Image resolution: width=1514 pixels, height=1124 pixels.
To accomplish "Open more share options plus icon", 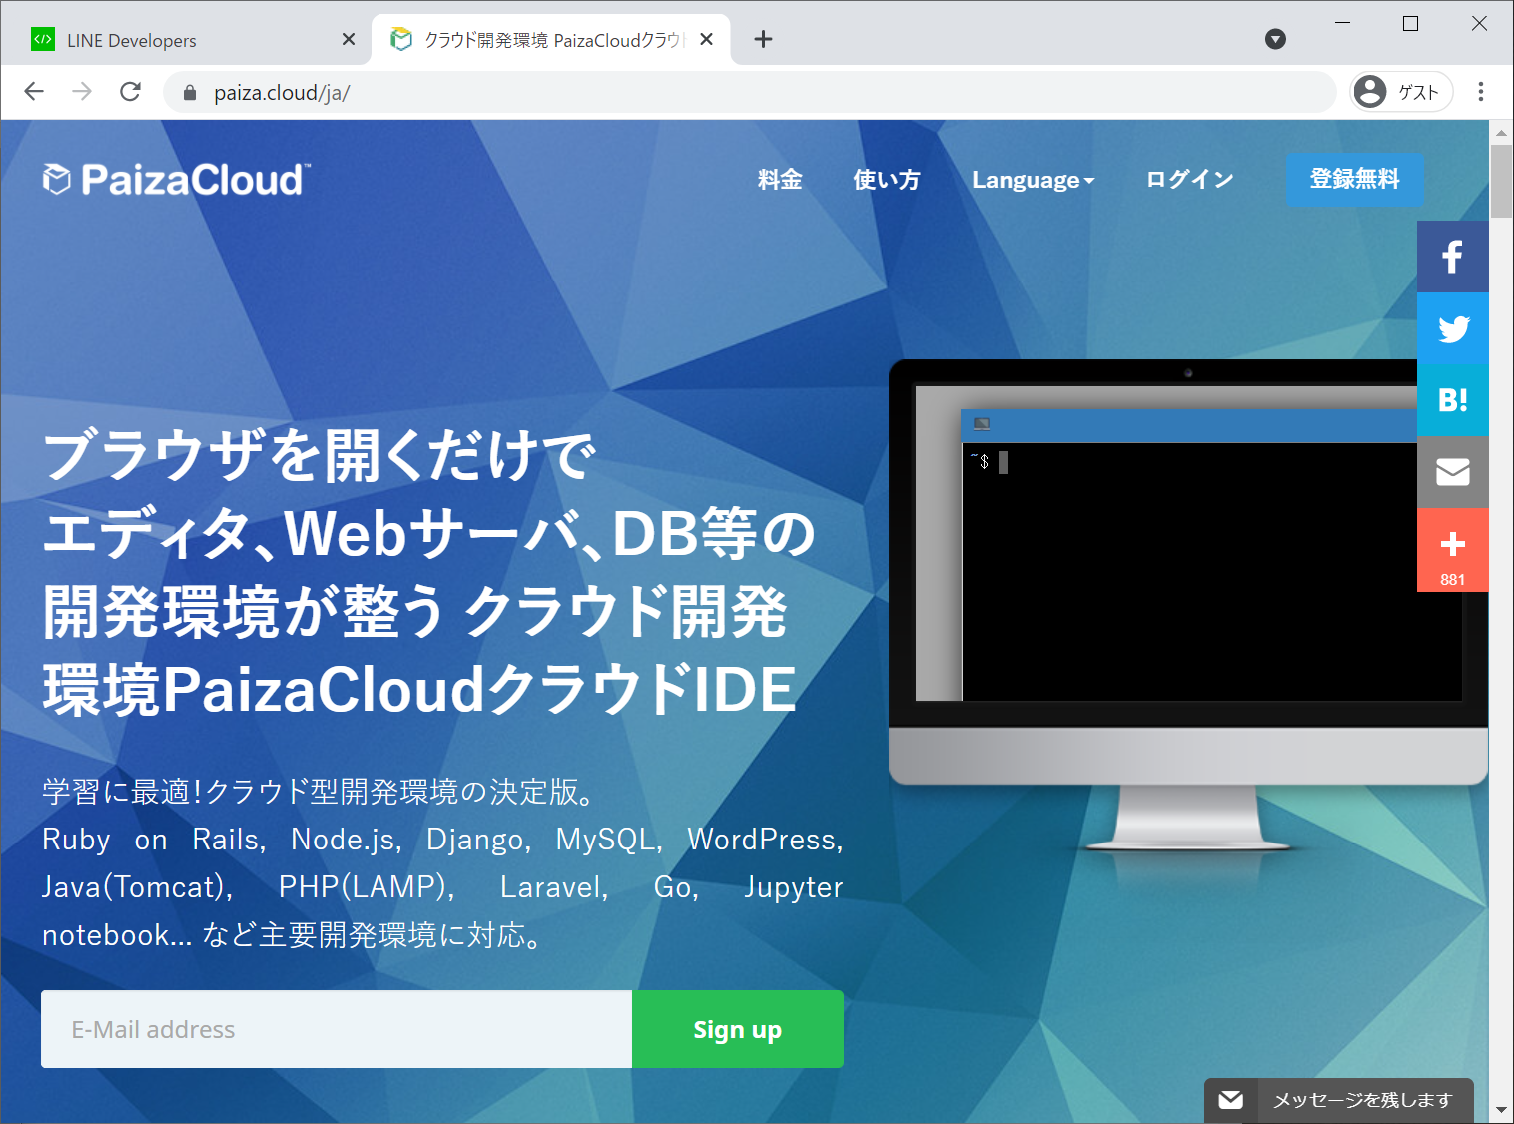I will tap(1452, 550).
